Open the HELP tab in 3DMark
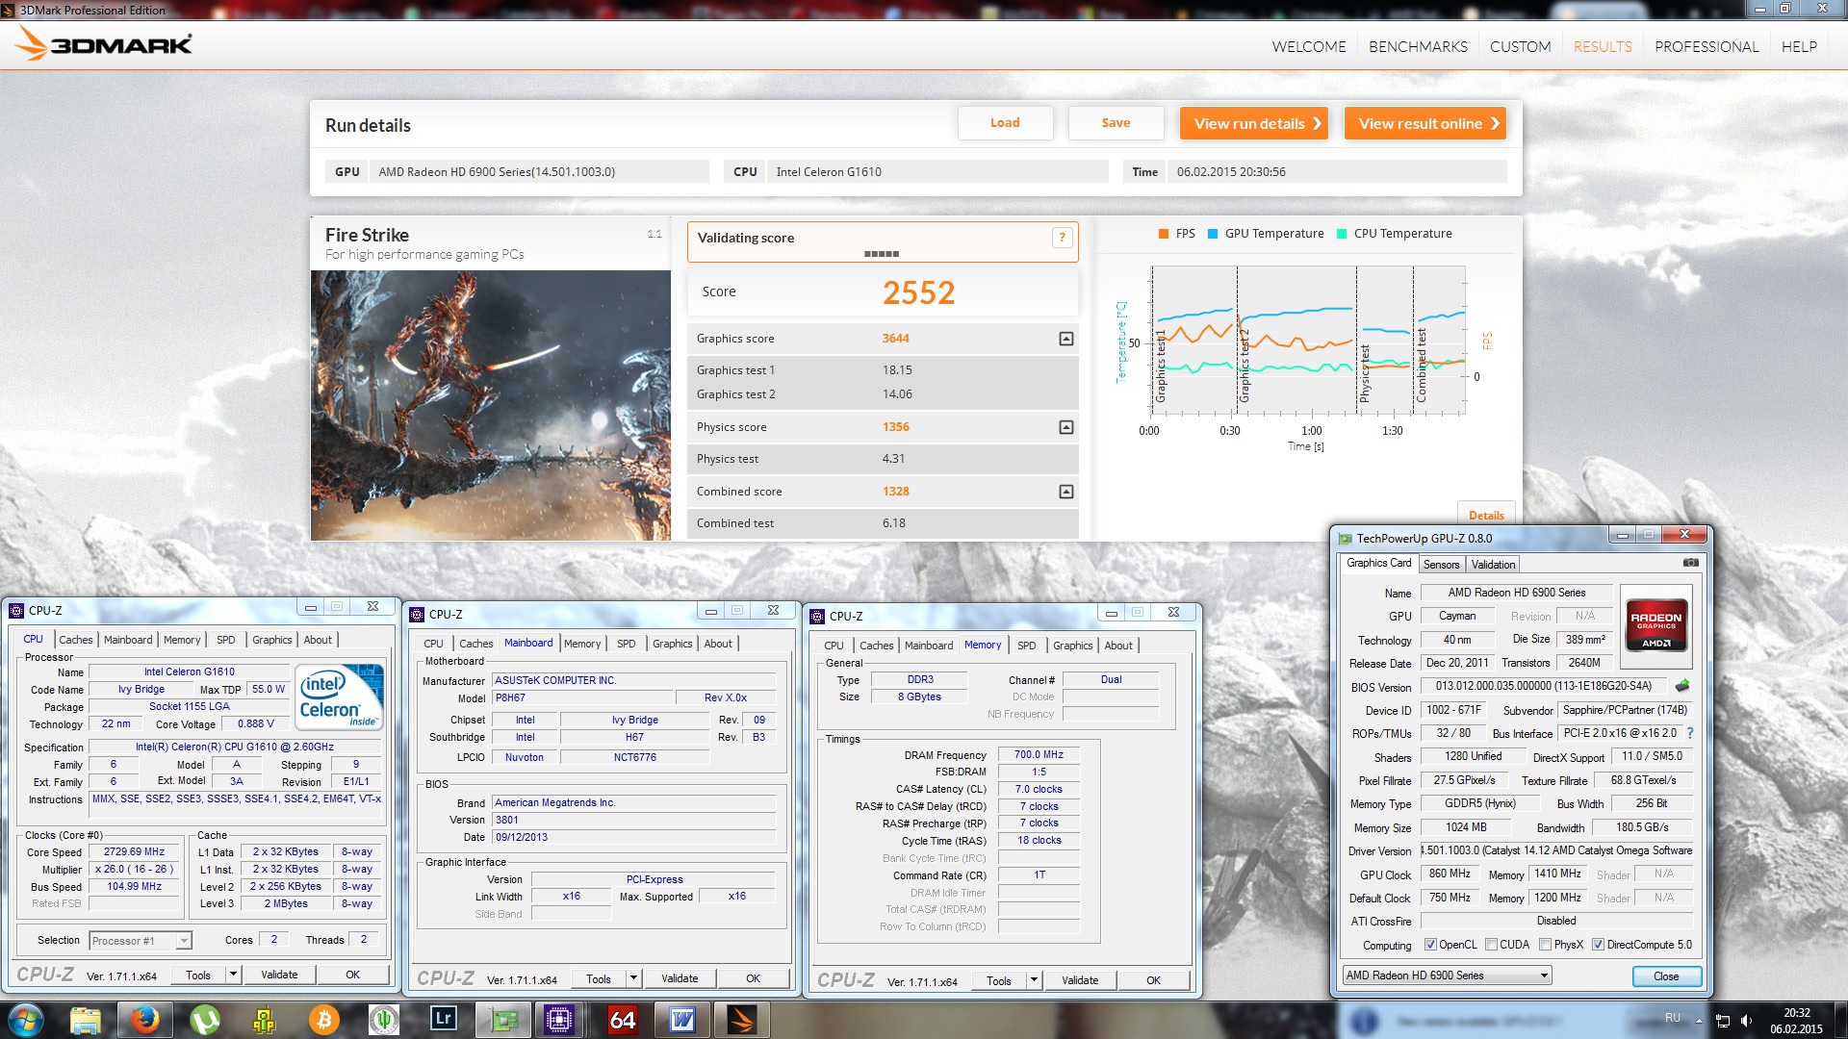The image size is (1848, 1039). [x=1799, y=46]
